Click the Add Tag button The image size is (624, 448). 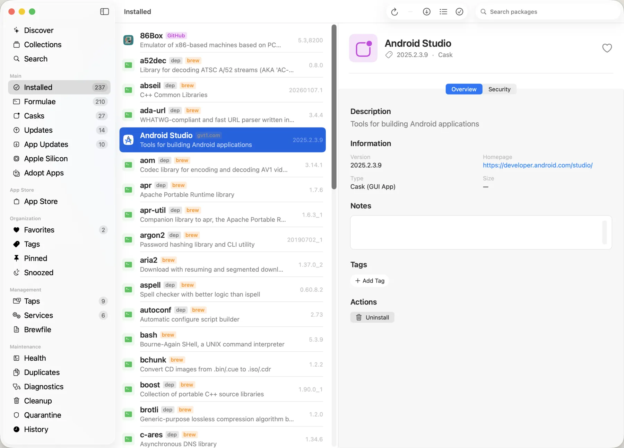[370, 281]
